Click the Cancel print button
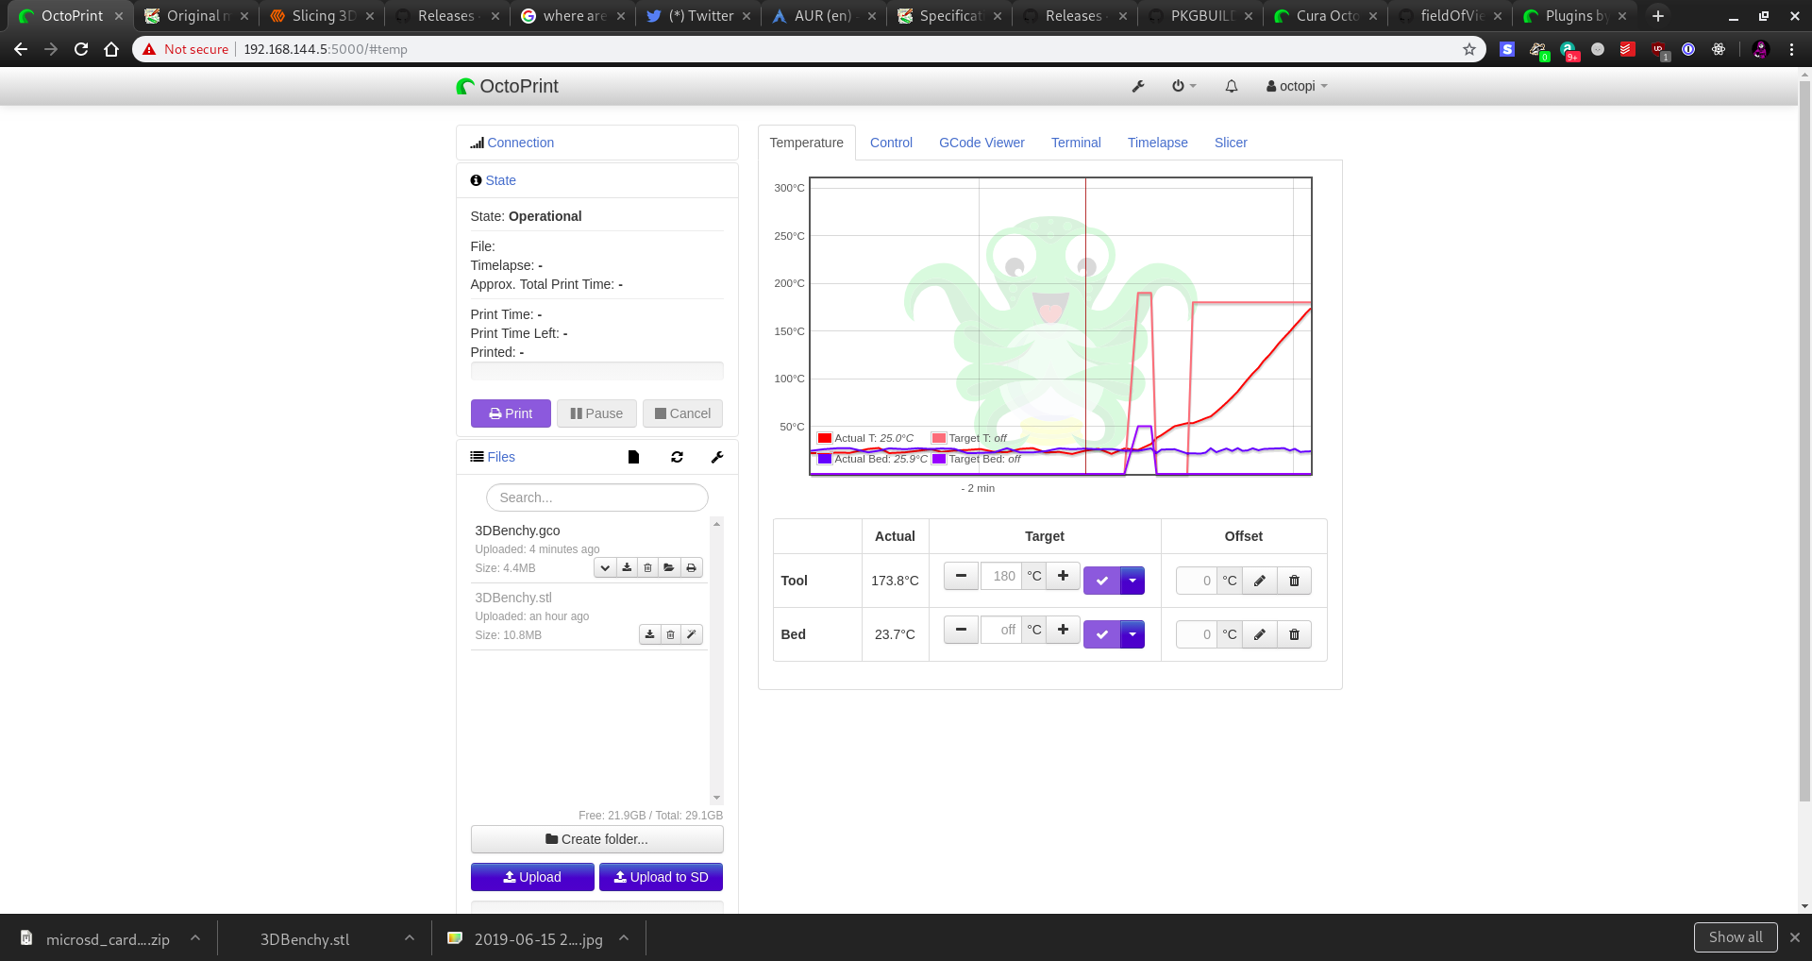 pos(682,413)
